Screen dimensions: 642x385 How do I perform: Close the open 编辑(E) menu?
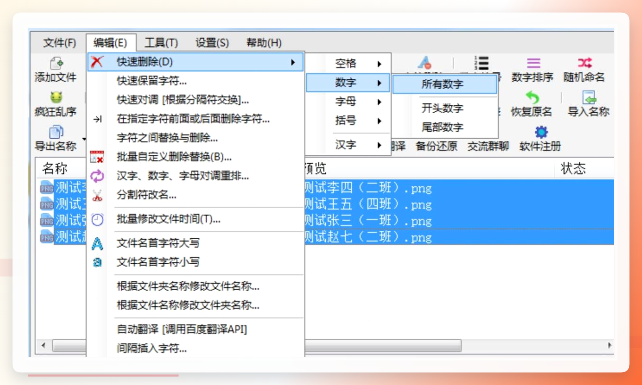click(111, 43)
